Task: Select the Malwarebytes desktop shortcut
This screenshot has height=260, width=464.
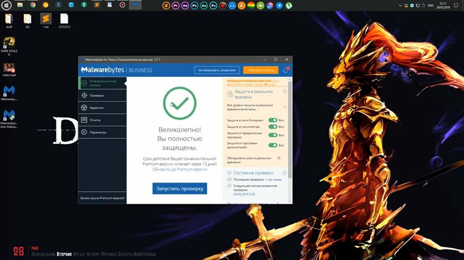Action: tap(9, 93)
